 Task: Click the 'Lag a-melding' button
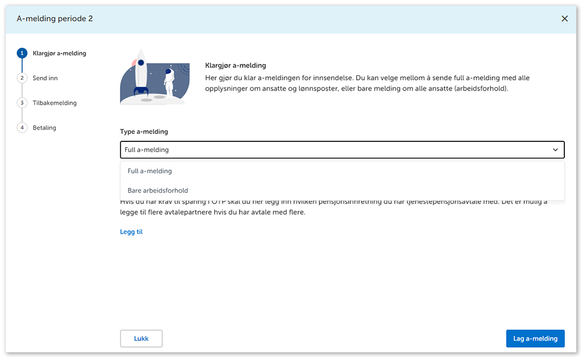click(535, 339)
